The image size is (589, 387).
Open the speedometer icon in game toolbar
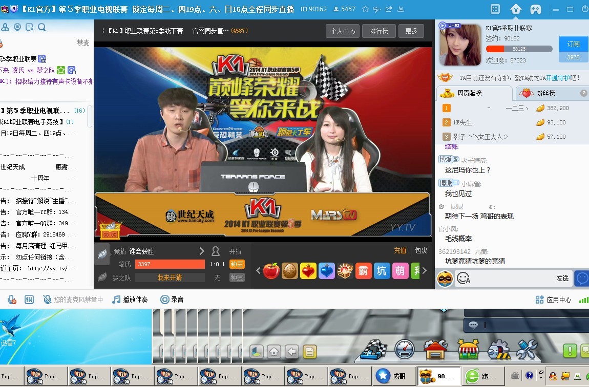[404, 350]
